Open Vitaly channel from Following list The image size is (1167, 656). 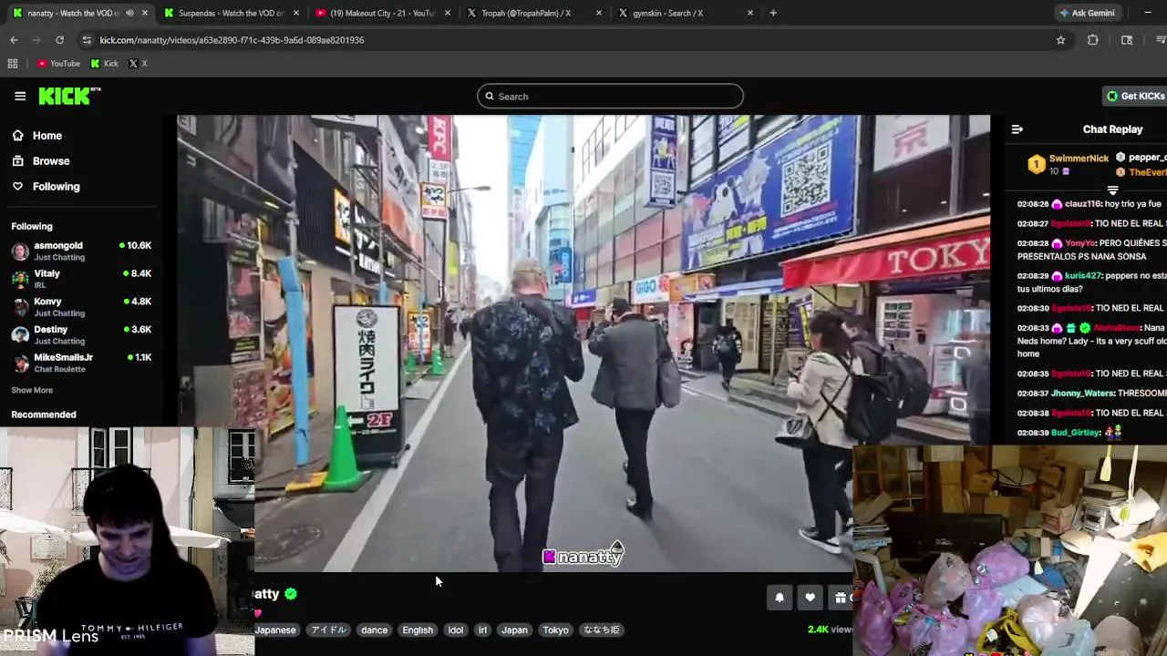click(81, 279)
